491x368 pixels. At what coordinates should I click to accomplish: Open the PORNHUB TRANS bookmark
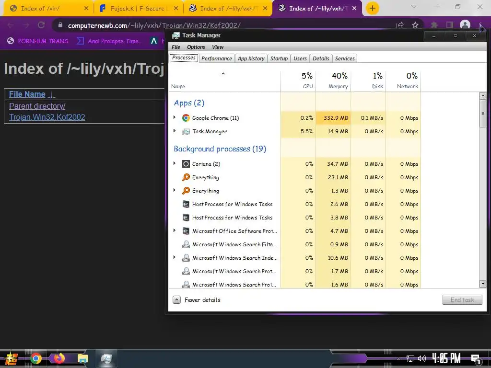(x=38, y=41)
